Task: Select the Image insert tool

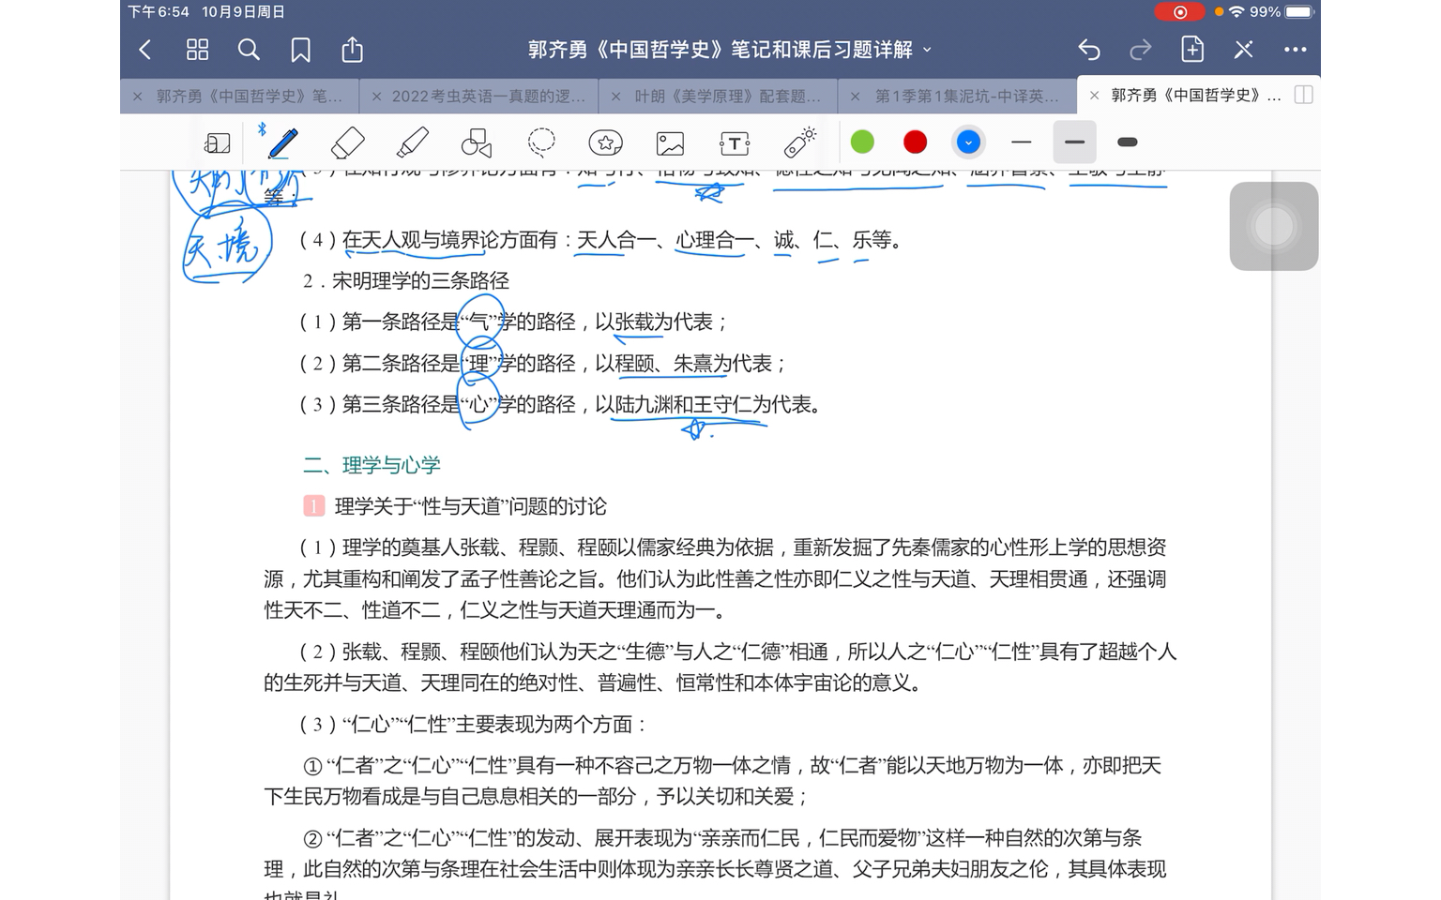Action: pos(670,143)
